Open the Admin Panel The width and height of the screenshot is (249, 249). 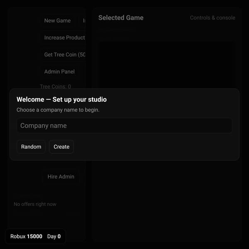(x=59, y=72)
